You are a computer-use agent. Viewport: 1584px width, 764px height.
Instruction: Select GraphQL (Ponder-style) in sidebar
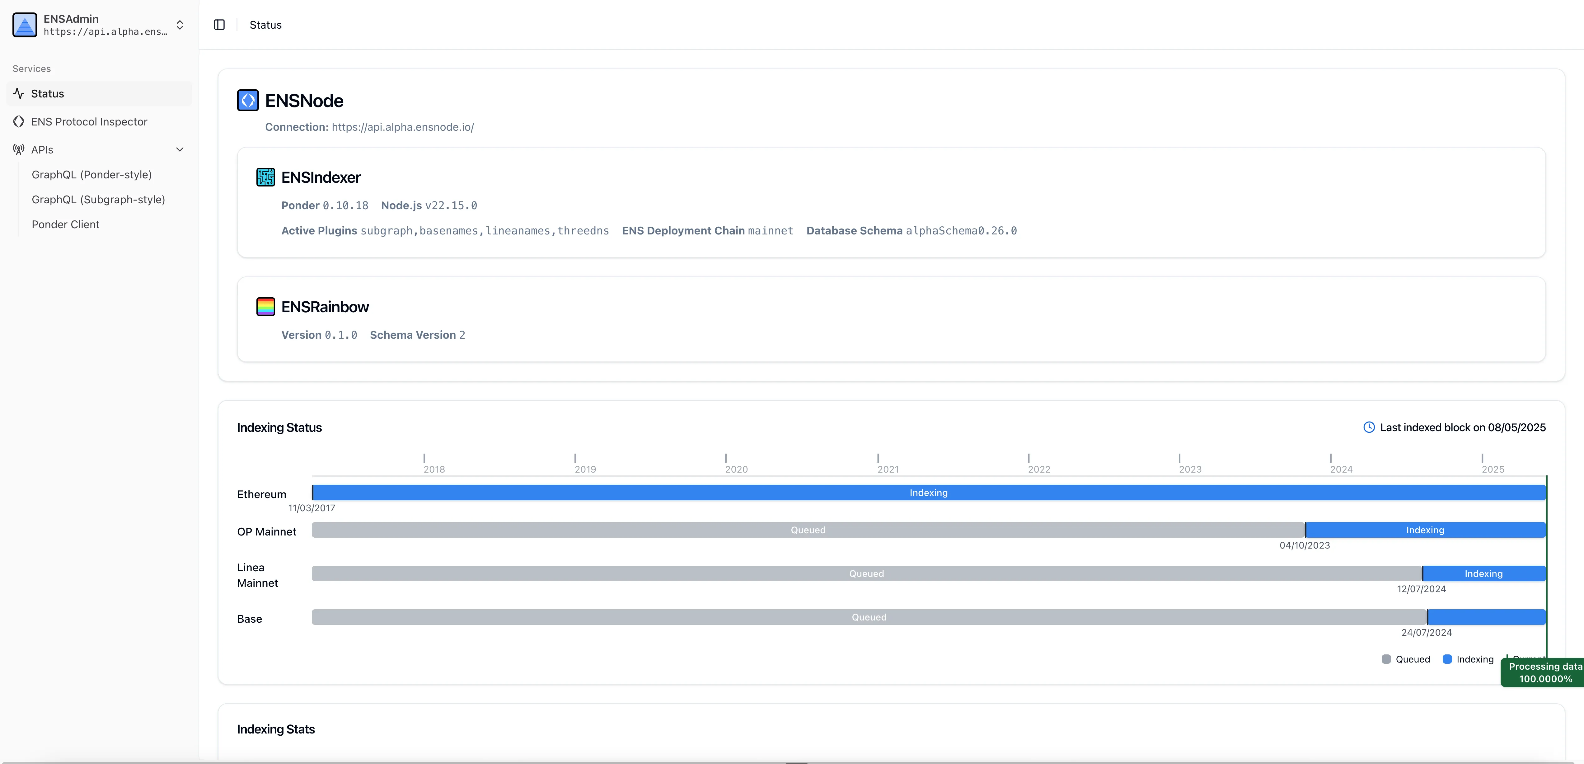(91, 175)
